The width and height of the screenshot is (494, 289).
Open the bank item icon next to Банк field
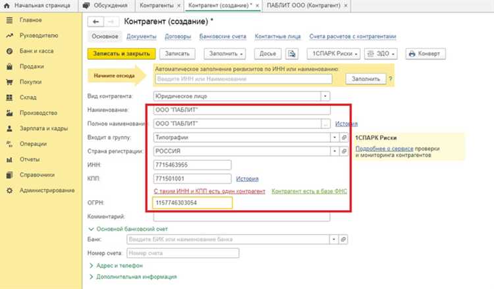coord(343,240)
